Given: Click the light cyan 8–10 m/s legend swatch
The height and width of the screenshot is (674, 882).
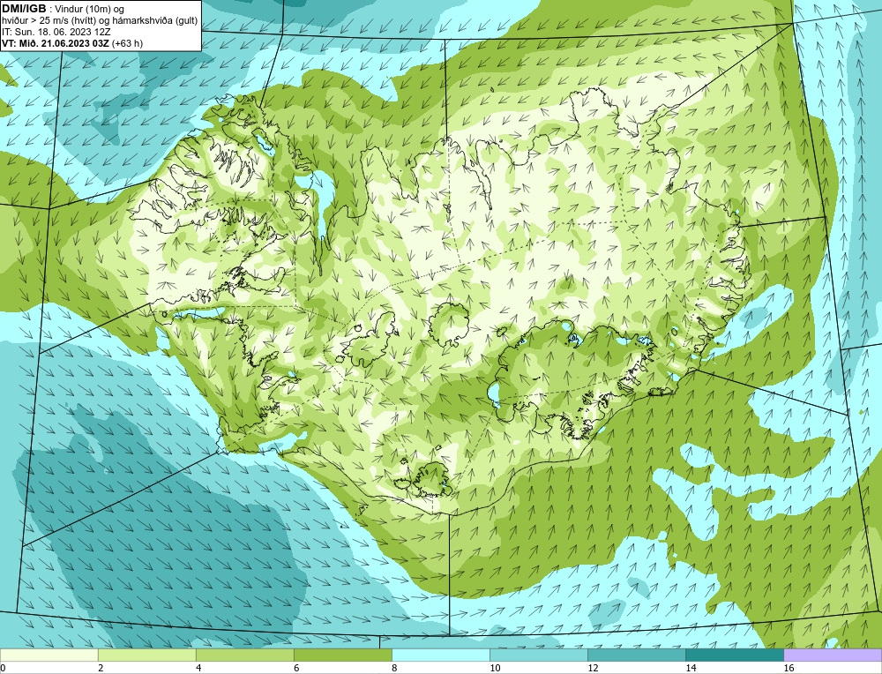Looking at the screenshot, I should tap(440, 655).
